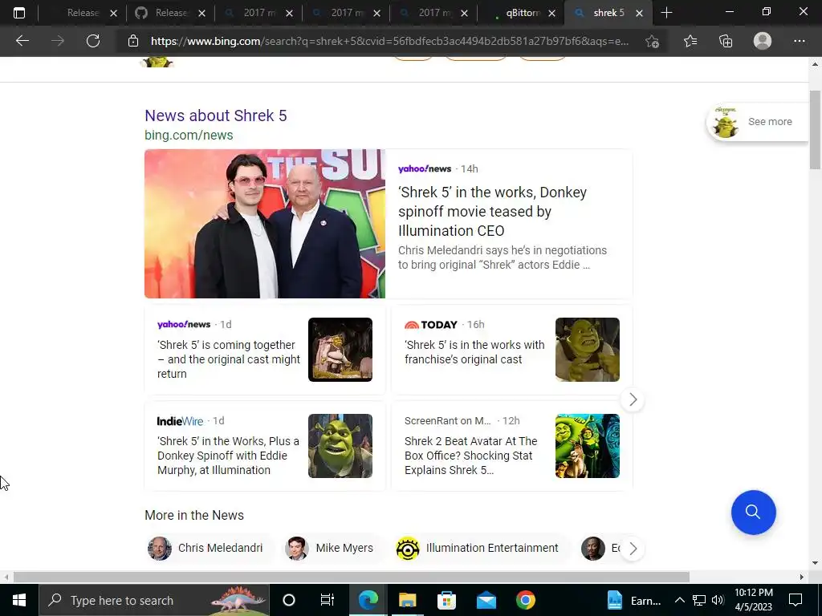
Task: Click the scrollbar down arrow
Action: click(x=815, y=563)
